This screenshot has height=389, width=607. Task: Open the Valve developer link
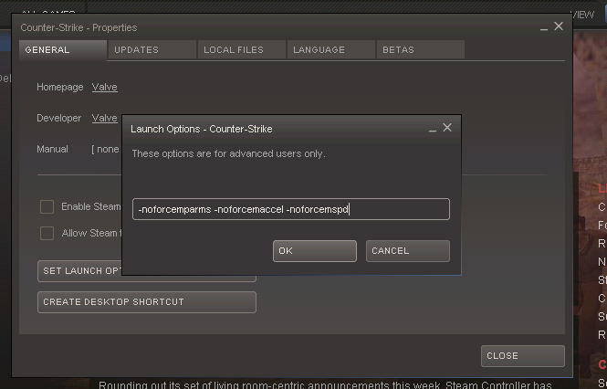pyautogui.click(x=105, y=118)
